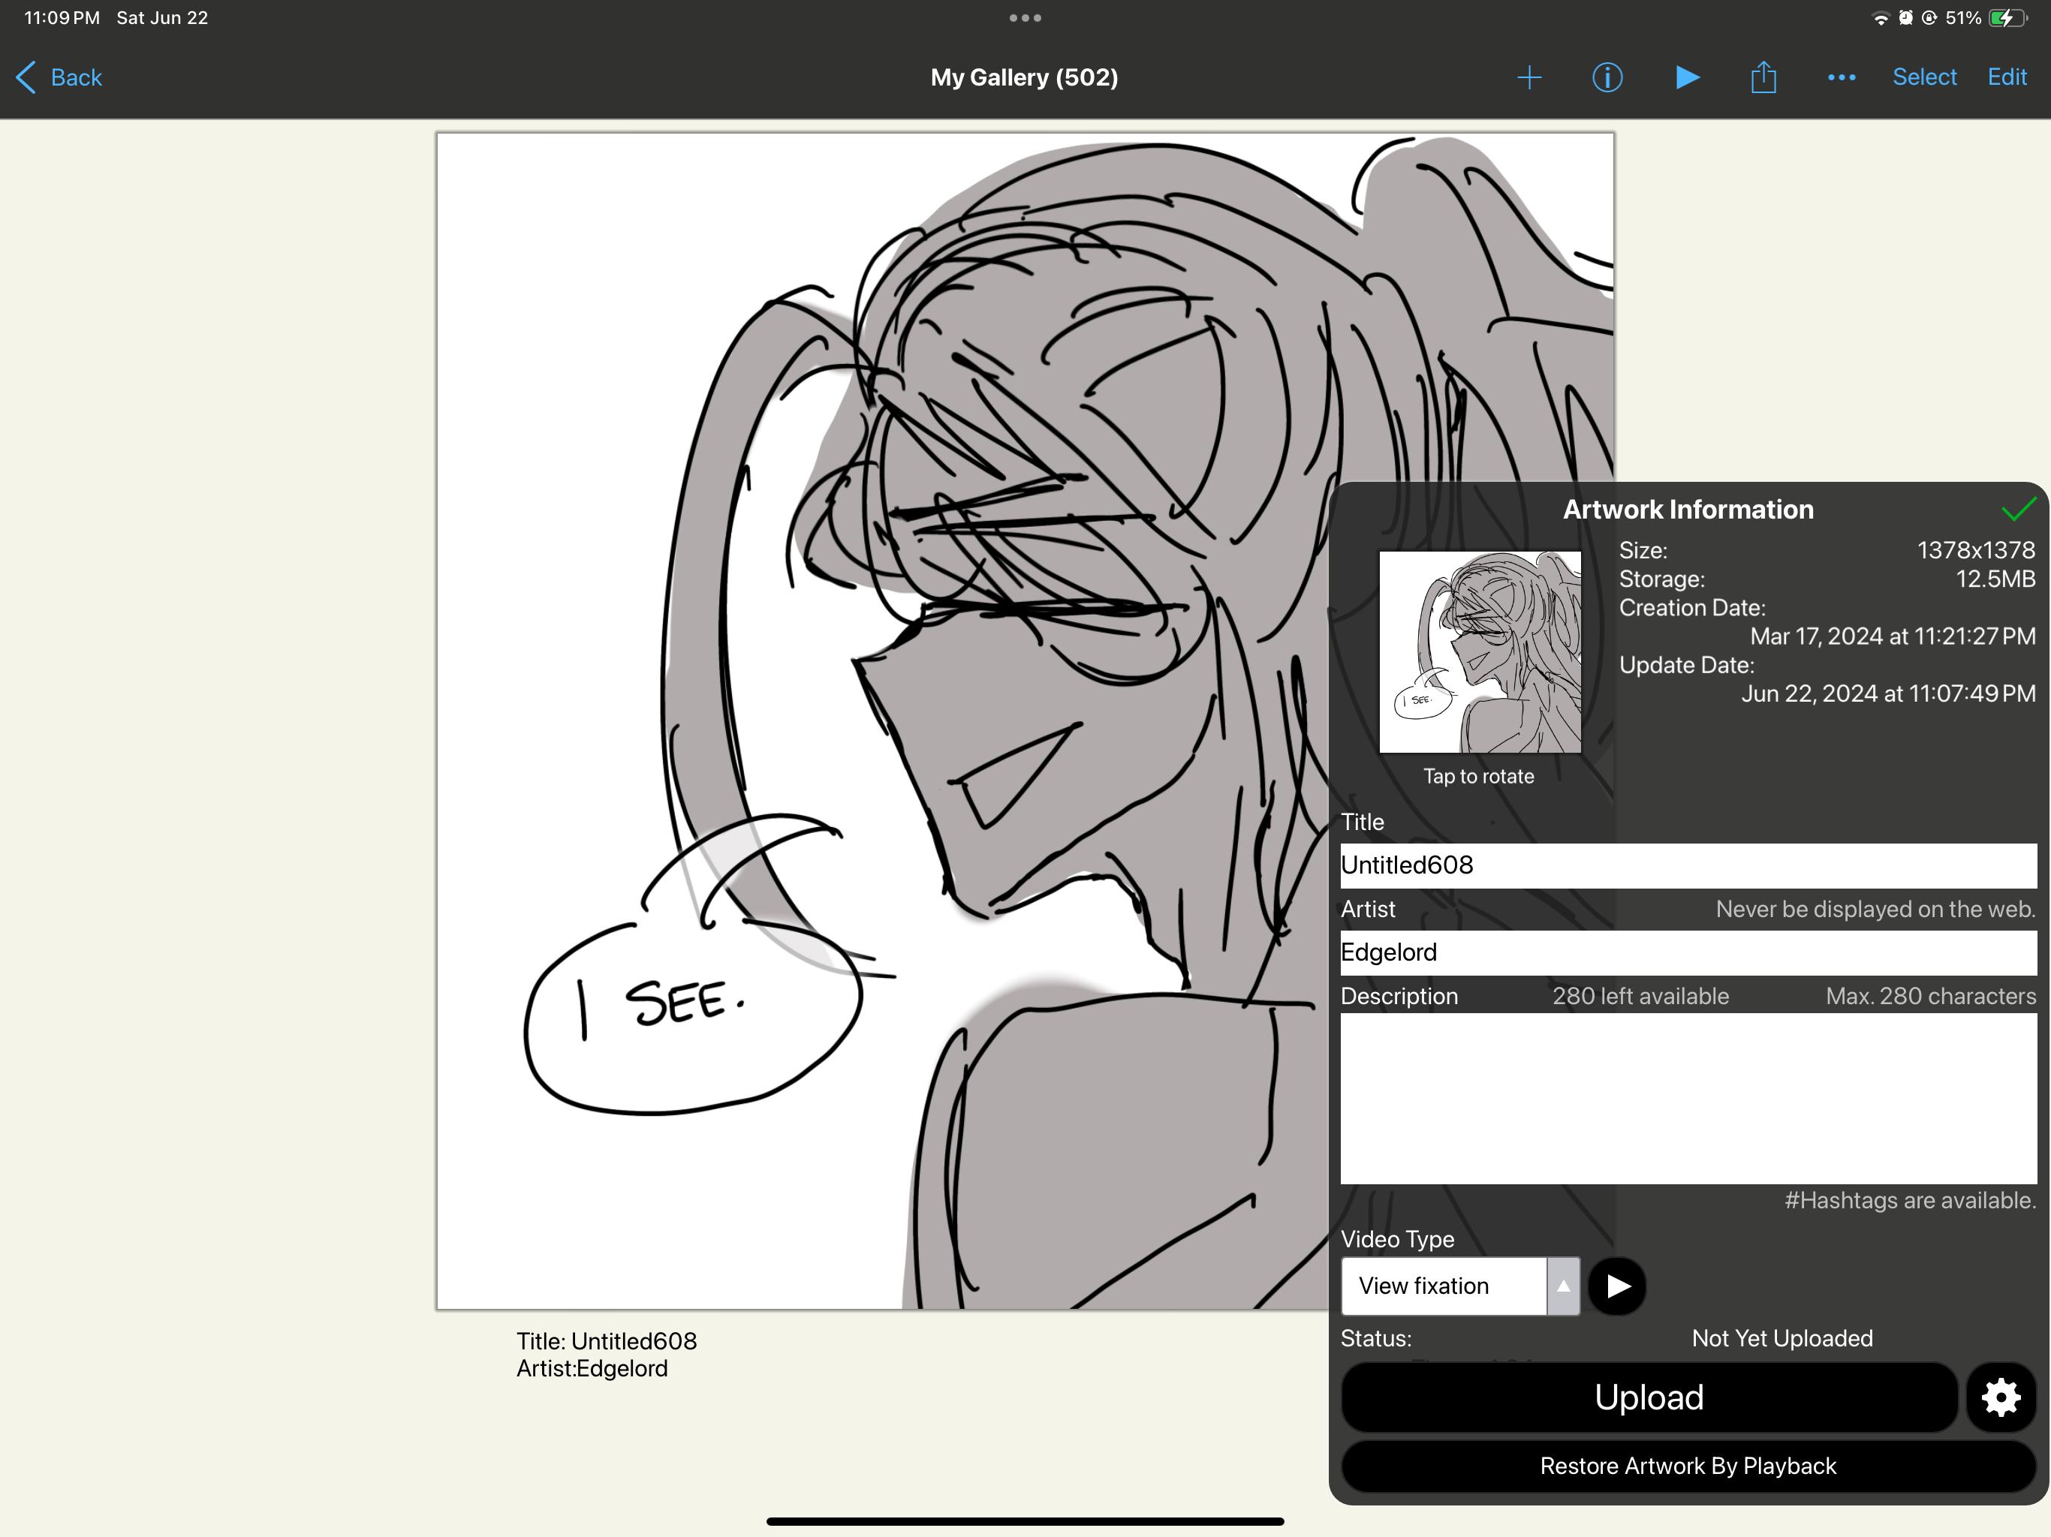
Task: Click creation date 'Mar 17, 2024 at 11:21:27 PM'
Action: click(1893, 636)
